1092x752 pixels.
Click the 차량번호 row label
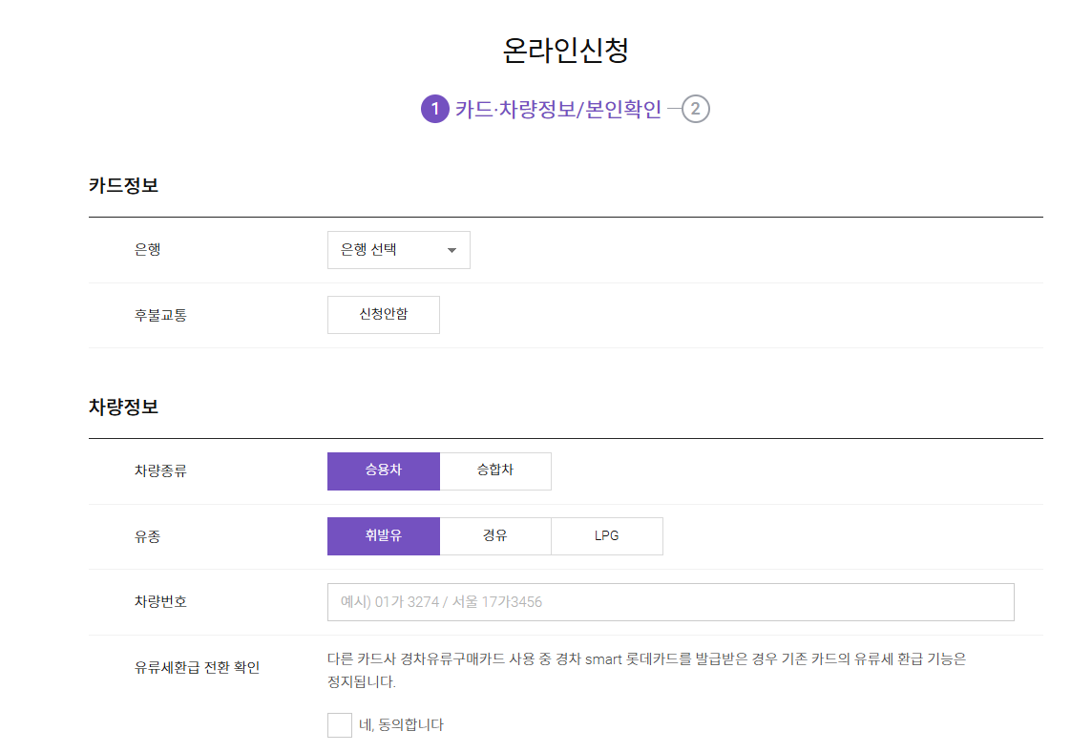(x=160, y=601)
